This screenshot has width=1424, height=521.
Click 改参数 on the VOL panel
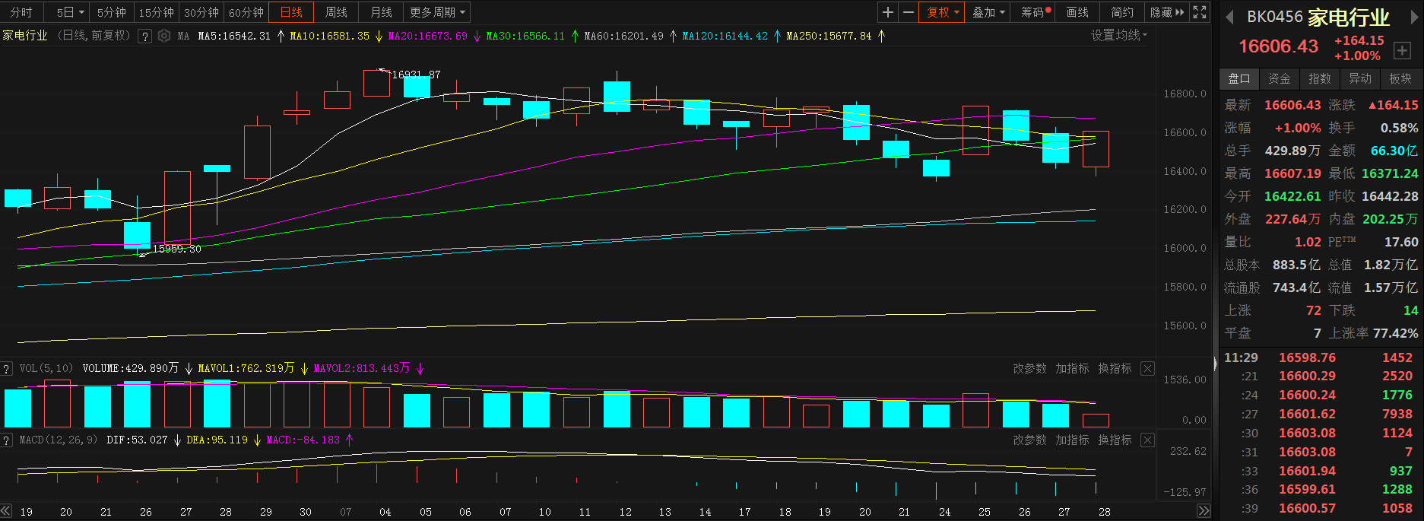1029,369
